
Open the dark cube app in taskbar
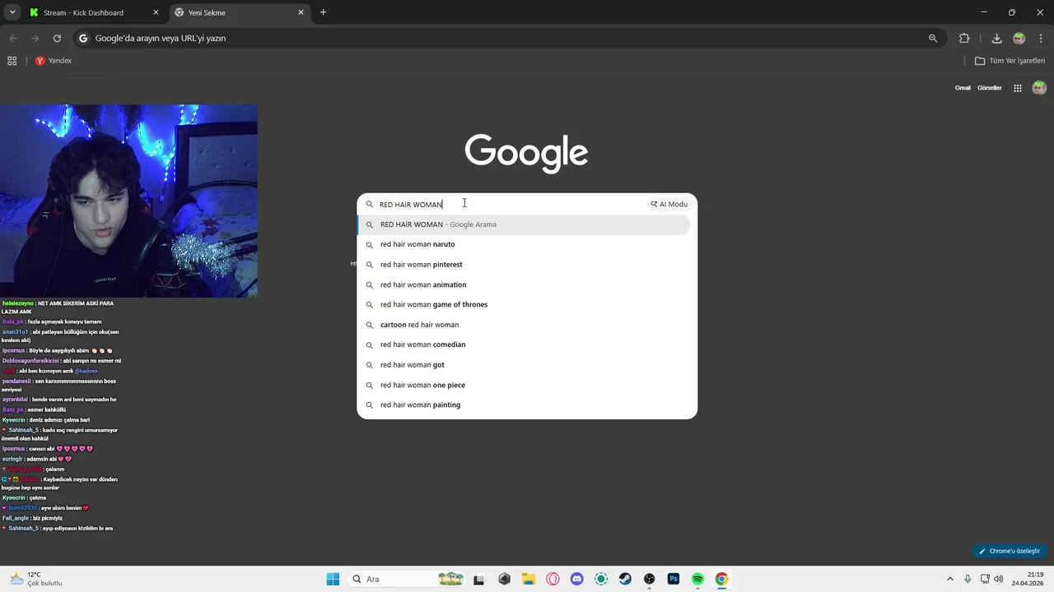tap(505, 579)
